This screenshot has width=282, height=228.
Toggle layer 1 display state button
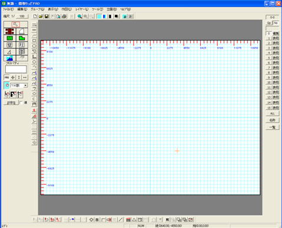coord(276,38)
